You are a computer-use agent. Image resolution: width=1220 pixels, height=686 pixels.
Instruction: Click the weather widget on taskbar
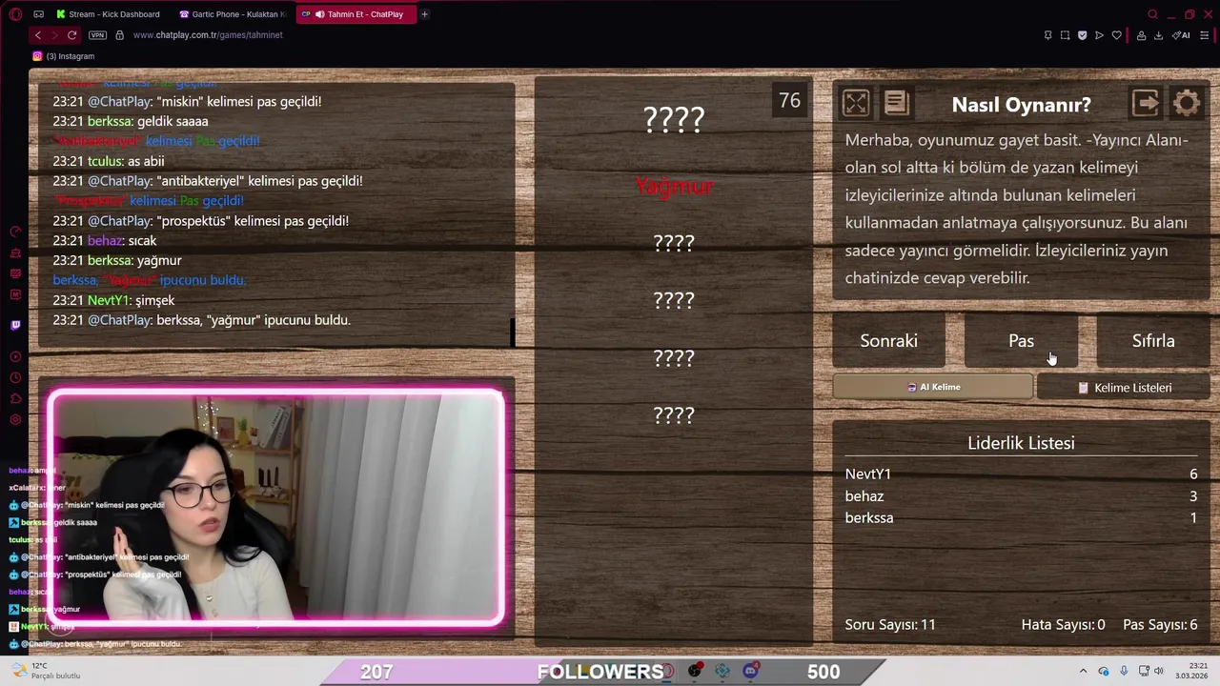pyautogui.click(x=48, y=671)
